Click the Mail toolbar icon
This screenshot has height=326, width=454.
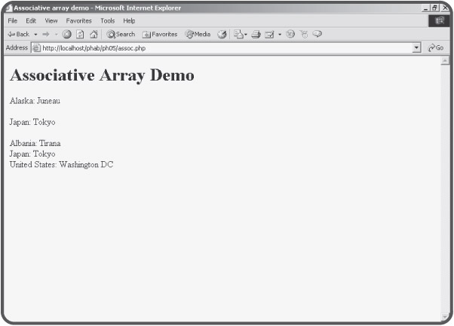pyautogui.click(x=239, y=34)
